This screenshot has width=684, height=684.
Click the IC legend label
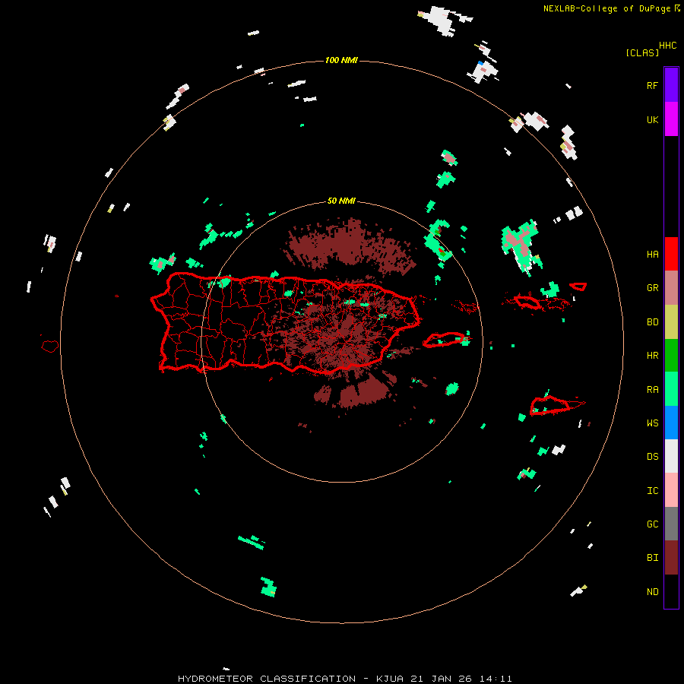click(652, 491)
